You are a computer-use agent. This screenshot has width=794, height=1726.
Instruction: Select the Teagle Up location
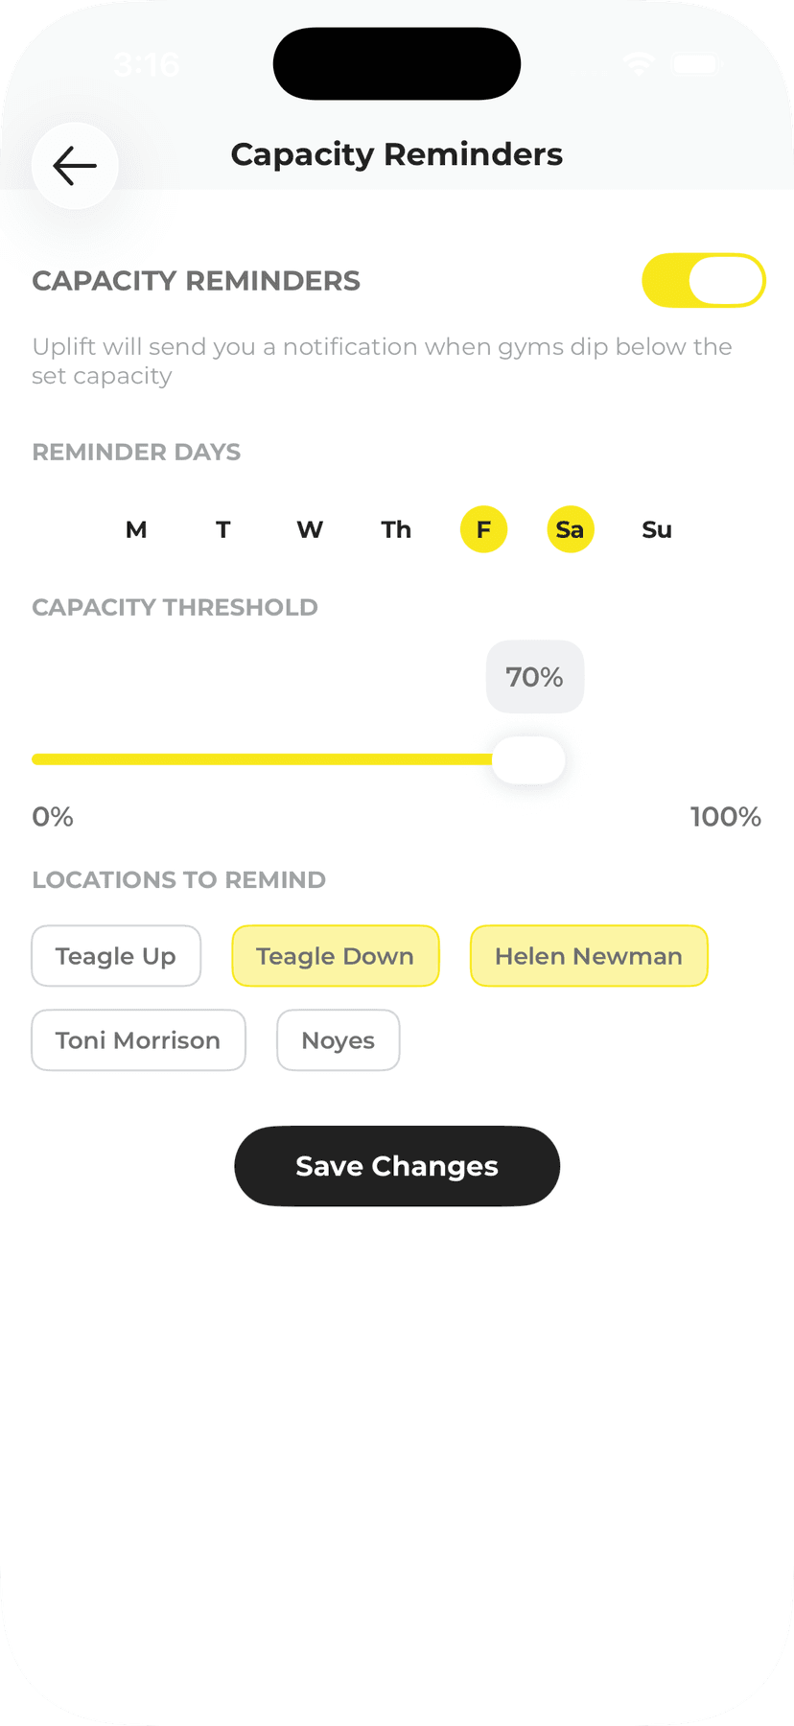coord(115,955)
